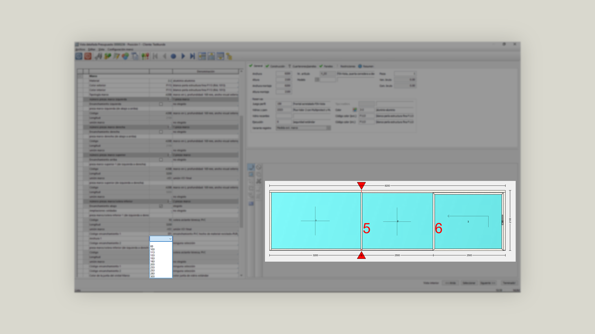
Task: Click the handle on sliding pane 3
Action: (x=502, y=220)
